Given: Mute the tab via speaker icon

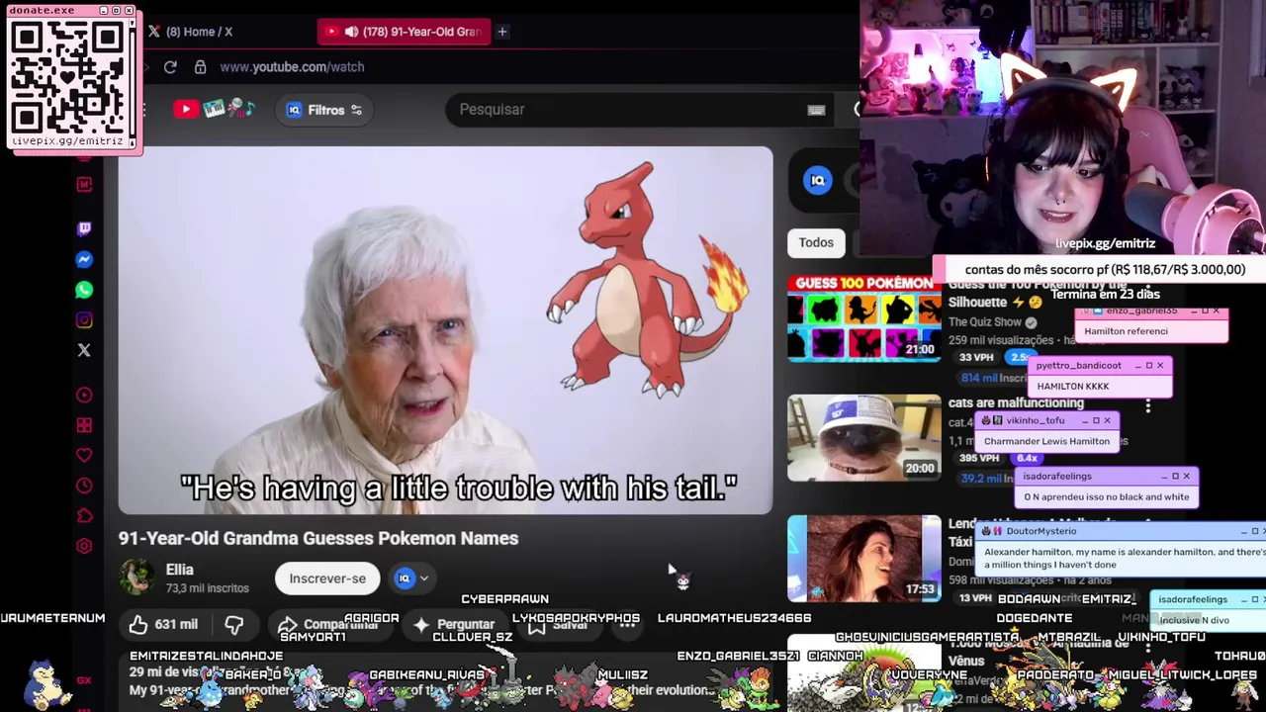Looking at the screenshot, I should (x=351, y=32).
